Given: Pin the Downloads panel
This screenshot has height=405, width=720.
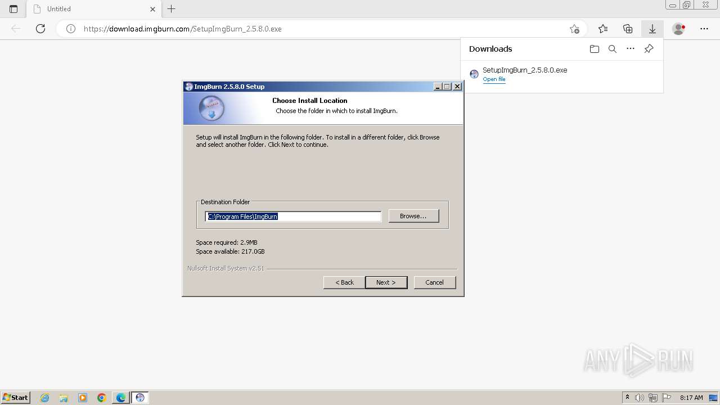Looking at the screenshot, I should pyautogui.click(x=649, y=49).
